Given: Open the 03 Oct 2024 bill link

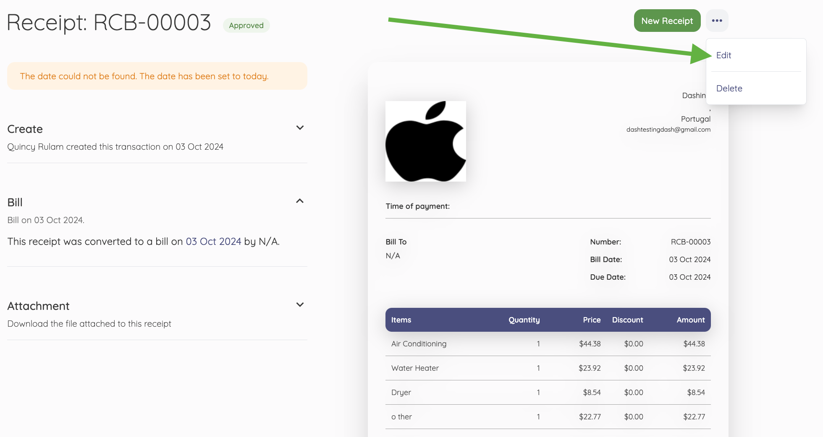Looking at the screenshot, I should (213, 242).
